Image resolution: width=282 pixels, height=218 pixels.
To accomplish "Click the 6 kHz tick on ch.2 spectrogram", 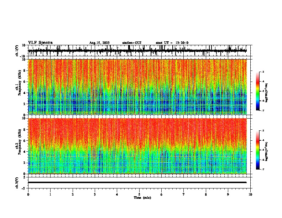I will click(25, 141).
